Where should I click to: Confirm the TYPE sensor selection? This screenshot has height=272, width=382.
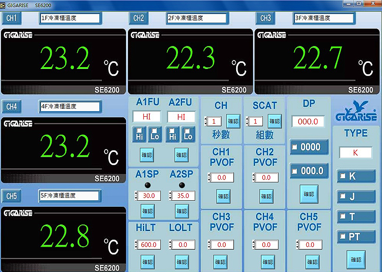[356, 260]
